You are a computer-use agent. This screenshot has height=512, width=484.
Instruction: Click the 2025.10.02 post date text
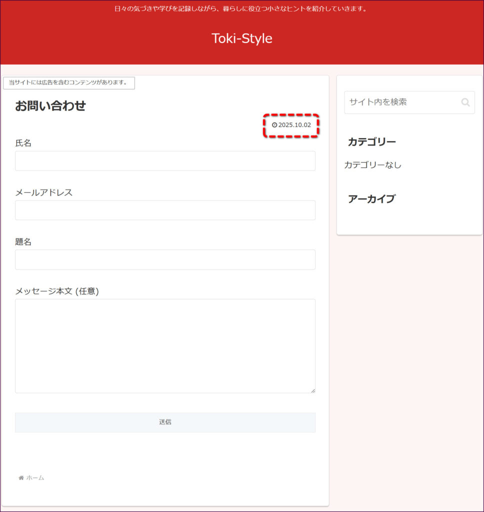(294, 125)
